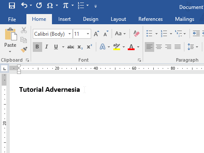Toggle Subscript formatting
204x153 pixels.
[80, 47]
